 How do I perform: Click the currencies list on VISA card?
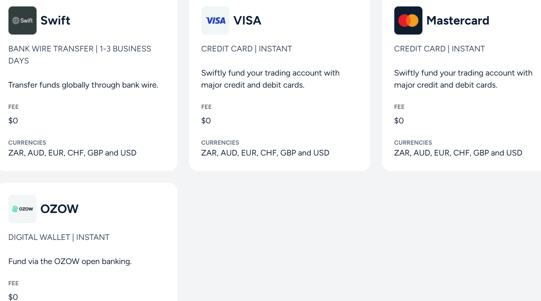265,153
